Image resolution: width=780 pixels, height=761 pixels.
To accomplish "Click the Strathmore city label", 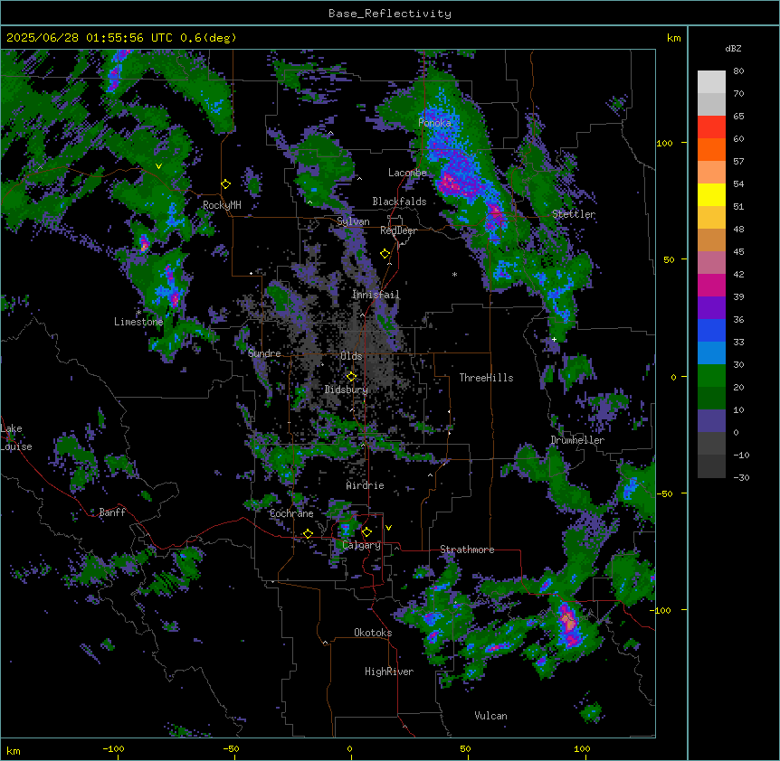I will pyautogui.click(x=467, y=550).
